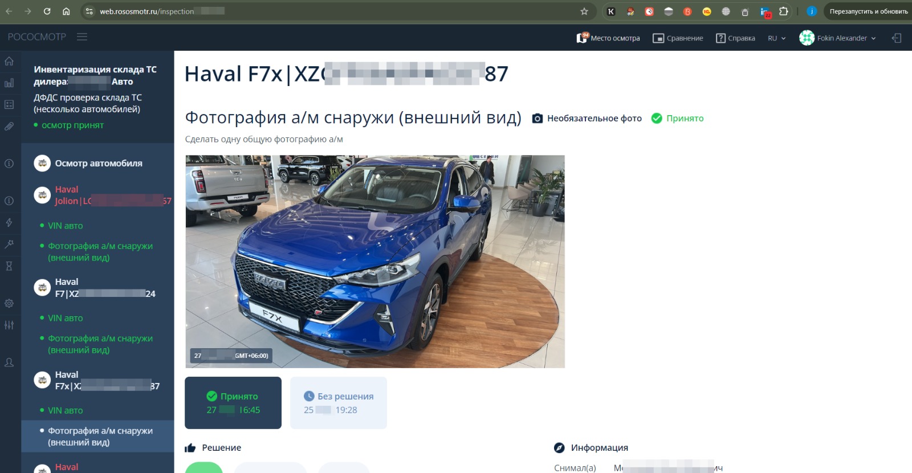Viewport: 912px width, 473px height.
Task: Select the Без решения 19:28 card
Action: [339, 403]
